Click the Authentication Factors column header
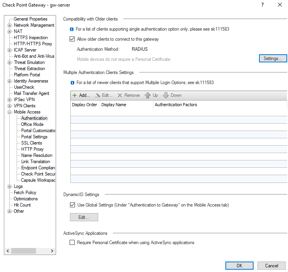The image size is (288, 272). [220, 105]
